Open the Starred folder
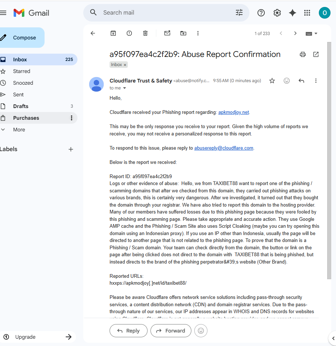 [38, 71]
